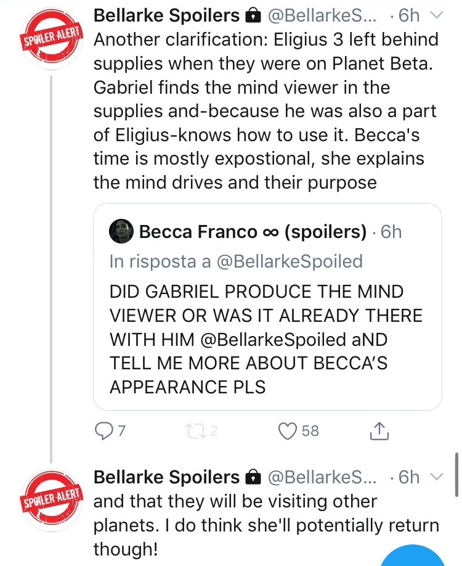
Task: Expand the second tweet's chevron menu
Action: [436, 477]
